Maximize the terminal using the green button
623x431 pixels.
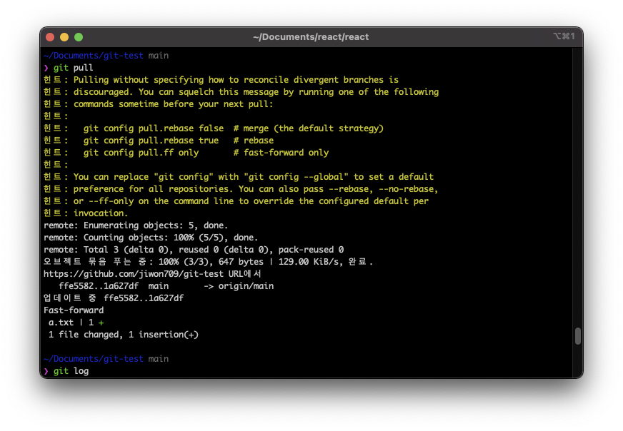point(79,37)
